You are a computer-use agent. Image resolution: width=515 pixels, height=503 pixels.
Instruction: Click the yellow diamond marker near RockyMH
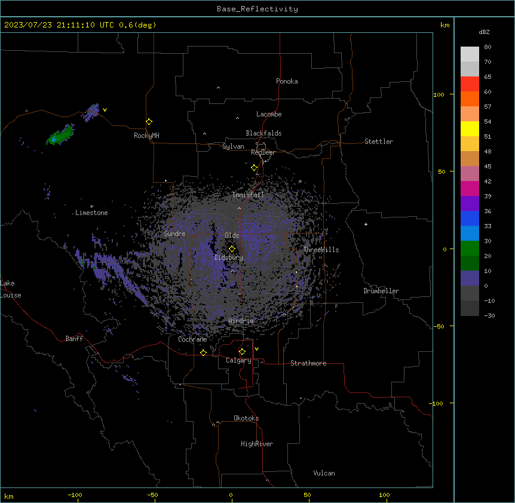(149, 122)
